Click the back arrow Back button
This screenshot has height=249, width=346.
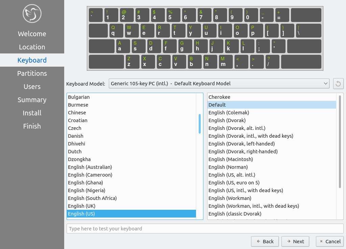265,241
